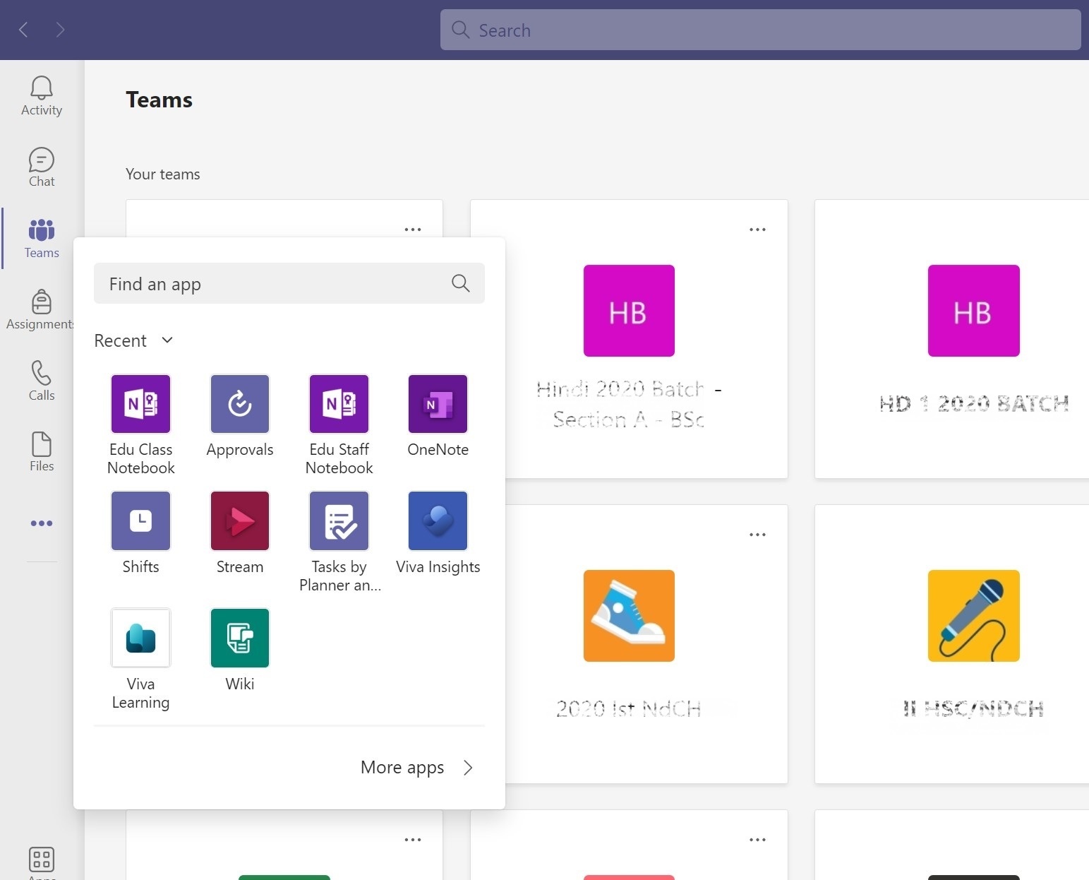The width and height of the screenshot is (1089, 880).
Task: Click the Find an app field
Action: [289, 283]
